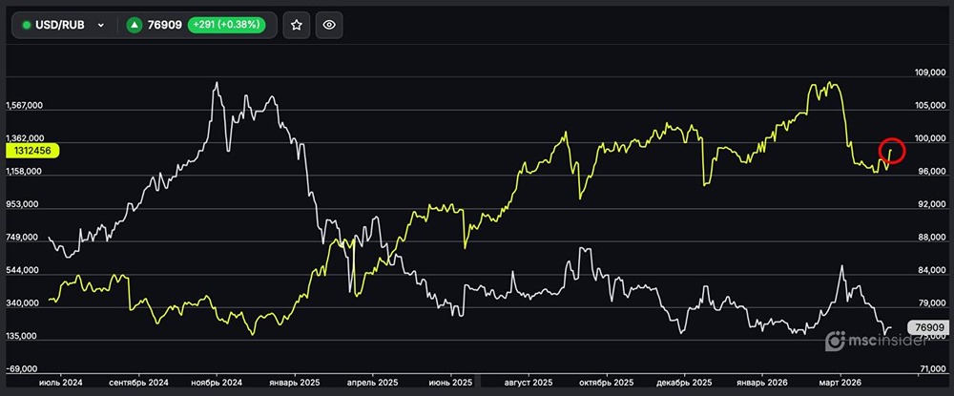Screen dimensions: 954x396
Task: Click the ноябрь 2024 date label
Action: [218, 382]
